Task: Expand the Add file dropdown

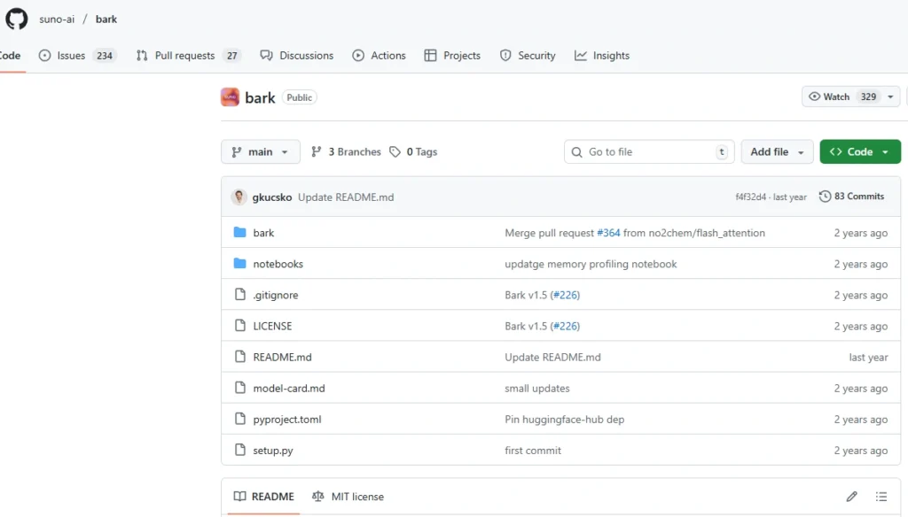Action: (777, 152)
